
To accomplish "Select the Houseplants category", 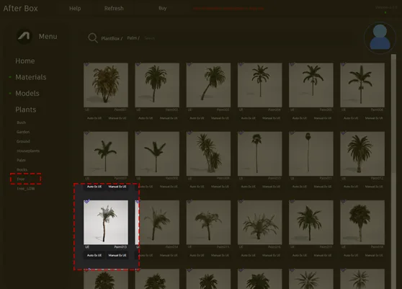I will pyautogui.click(x=28, y=151).
